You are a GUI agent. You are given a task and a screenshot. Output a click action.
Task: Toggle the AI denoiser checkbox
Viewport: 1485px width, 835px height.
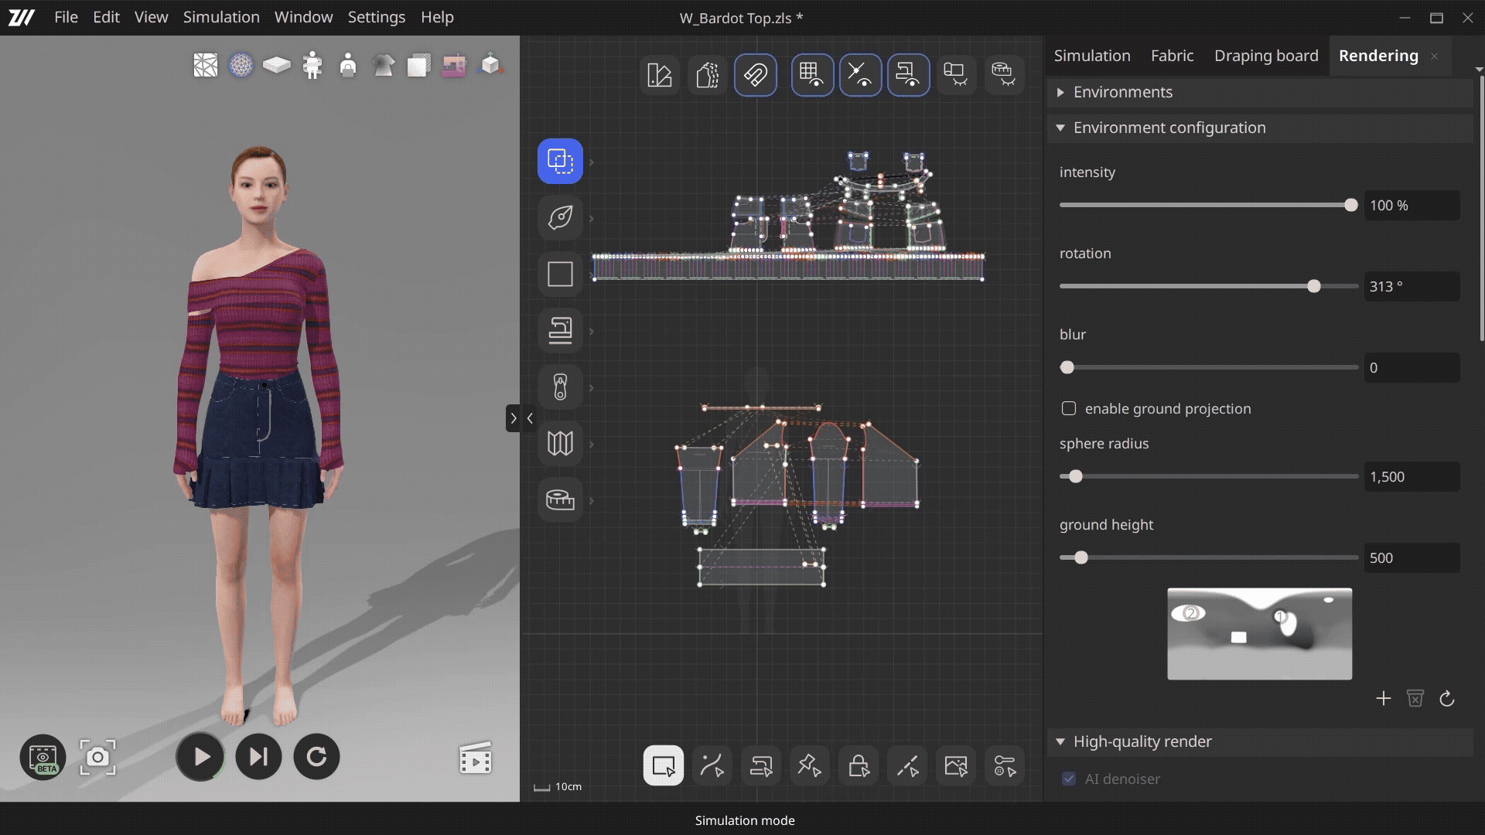point(1069,779)
